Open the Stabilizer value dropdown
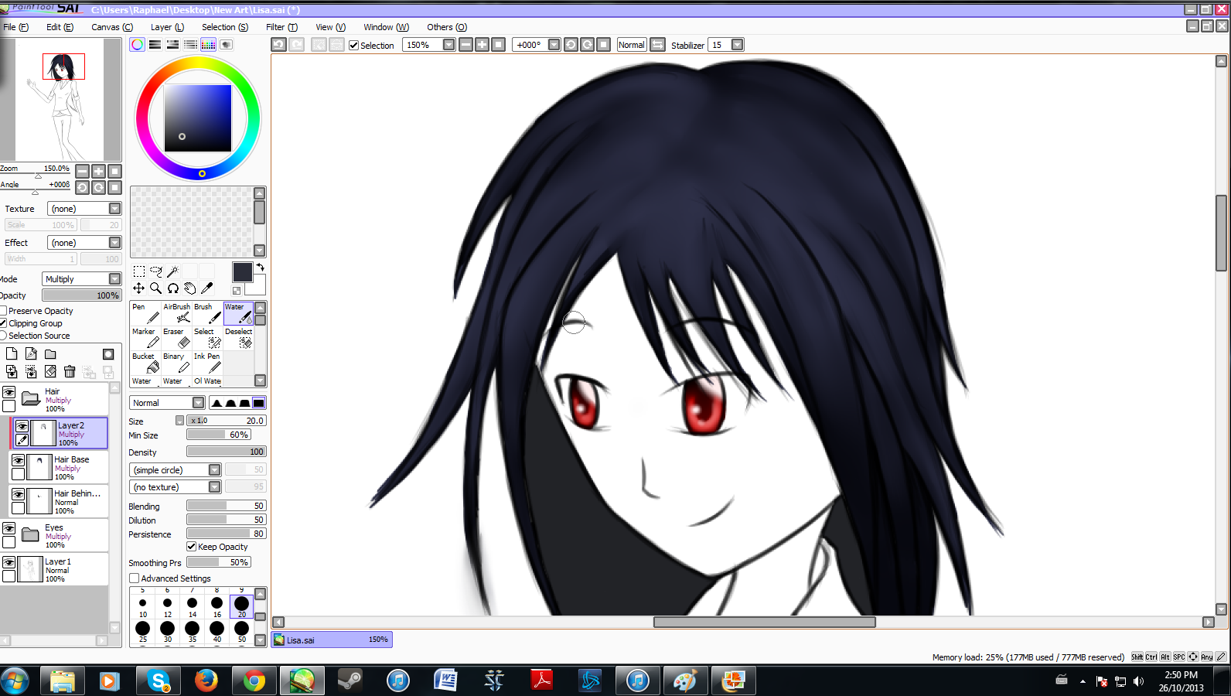 click(737, 45)
